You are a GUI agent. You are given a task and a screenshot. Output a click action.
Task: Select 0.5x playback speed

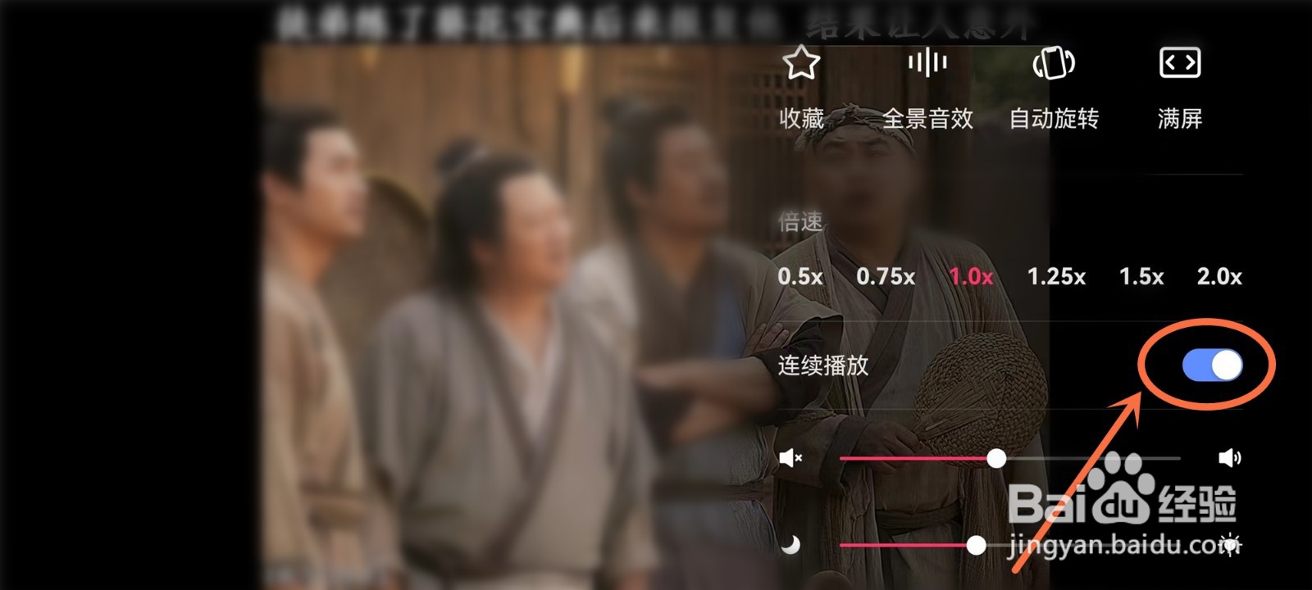800,277
